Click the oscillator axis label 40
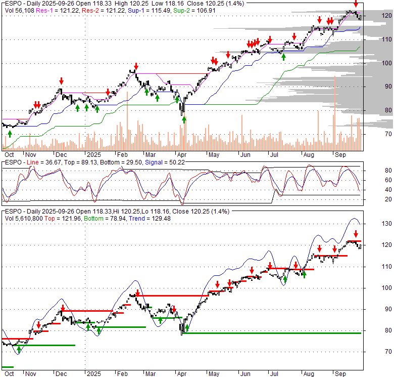 click(388, 190)
